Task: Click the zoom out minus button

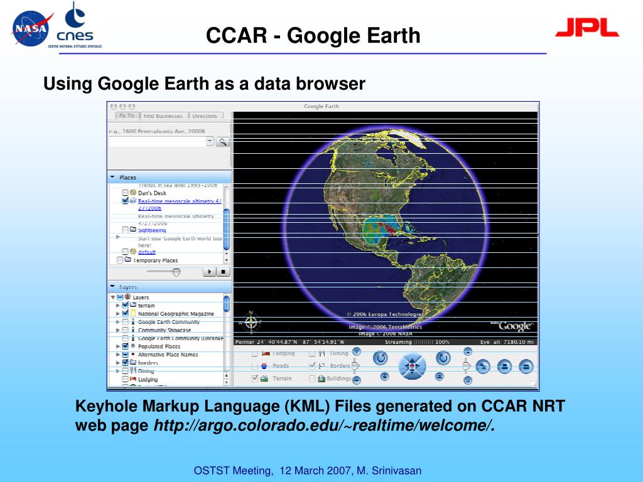Action: click(x=357, y=380)
